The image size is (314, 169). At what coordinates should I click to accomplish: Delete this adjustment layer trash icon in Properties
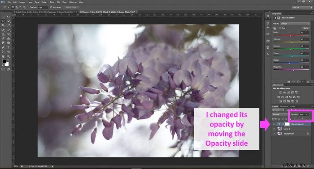[308, 81]
